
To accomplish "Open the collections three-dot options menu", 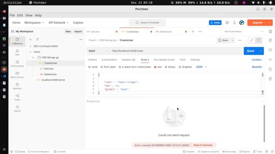I will click(x=81, y=40).
